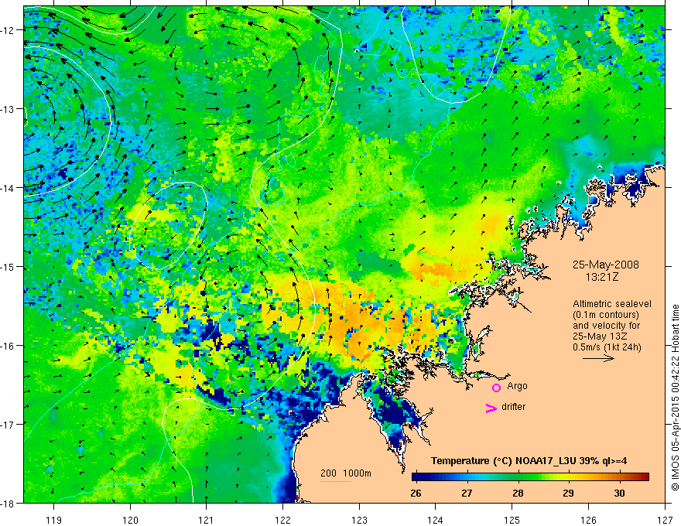Click the 25-May-2008 date label

point(605,265)
